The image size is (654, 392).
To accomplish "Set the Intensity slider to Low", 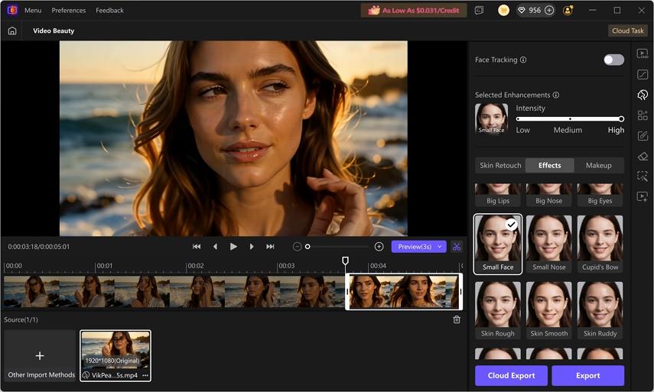I will click(518, 118).
